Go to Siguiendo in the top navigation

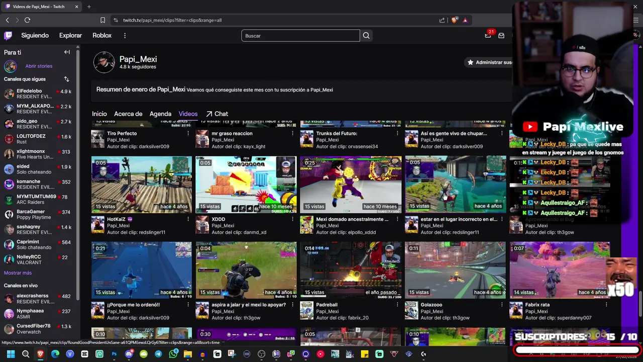click(35, 36)
